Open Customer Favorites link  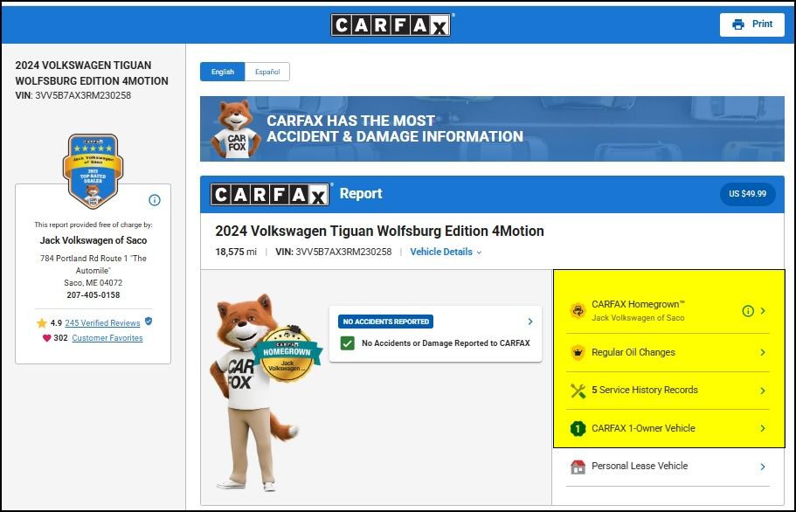point(107,338)
